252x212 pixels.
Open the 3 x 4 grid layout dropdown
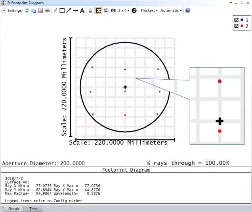pos(123,11)
